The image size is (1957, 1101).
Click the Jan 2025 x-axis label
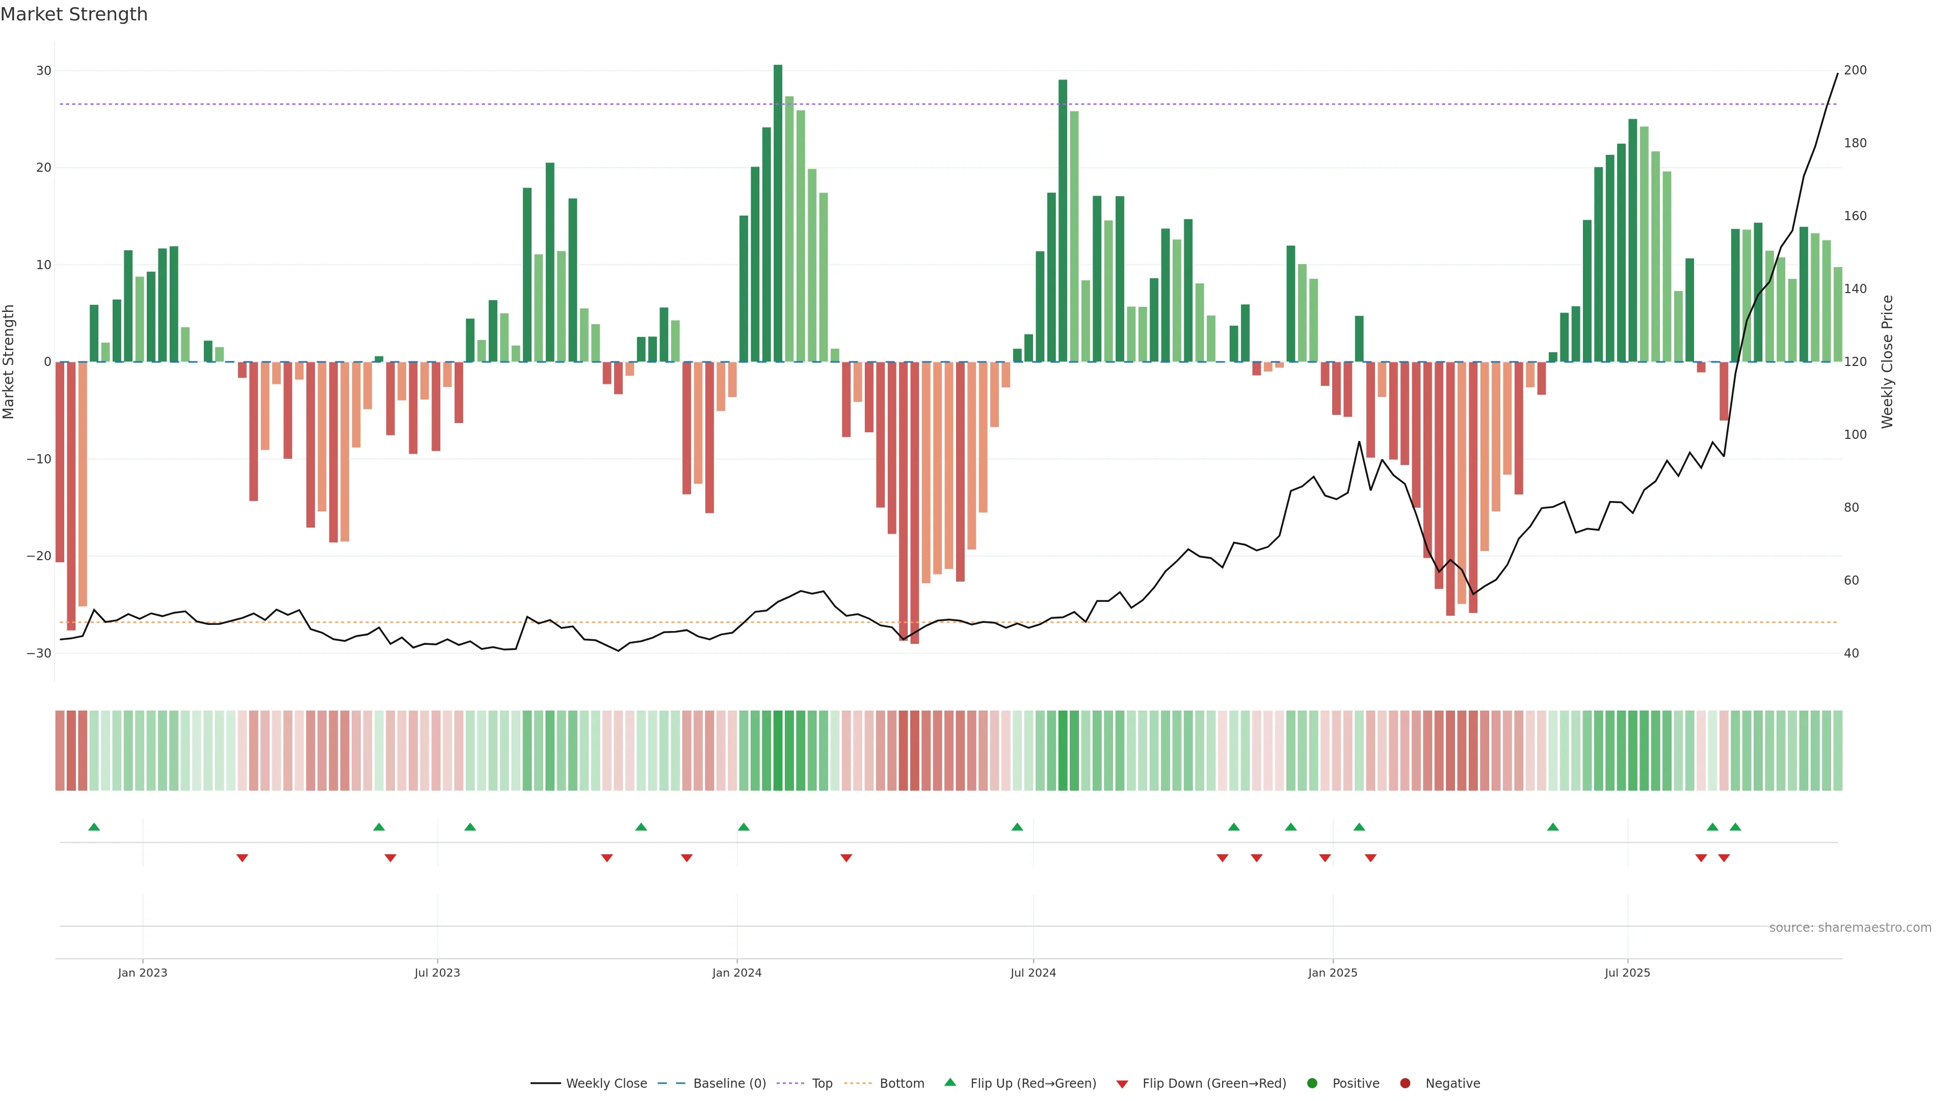1333,973
